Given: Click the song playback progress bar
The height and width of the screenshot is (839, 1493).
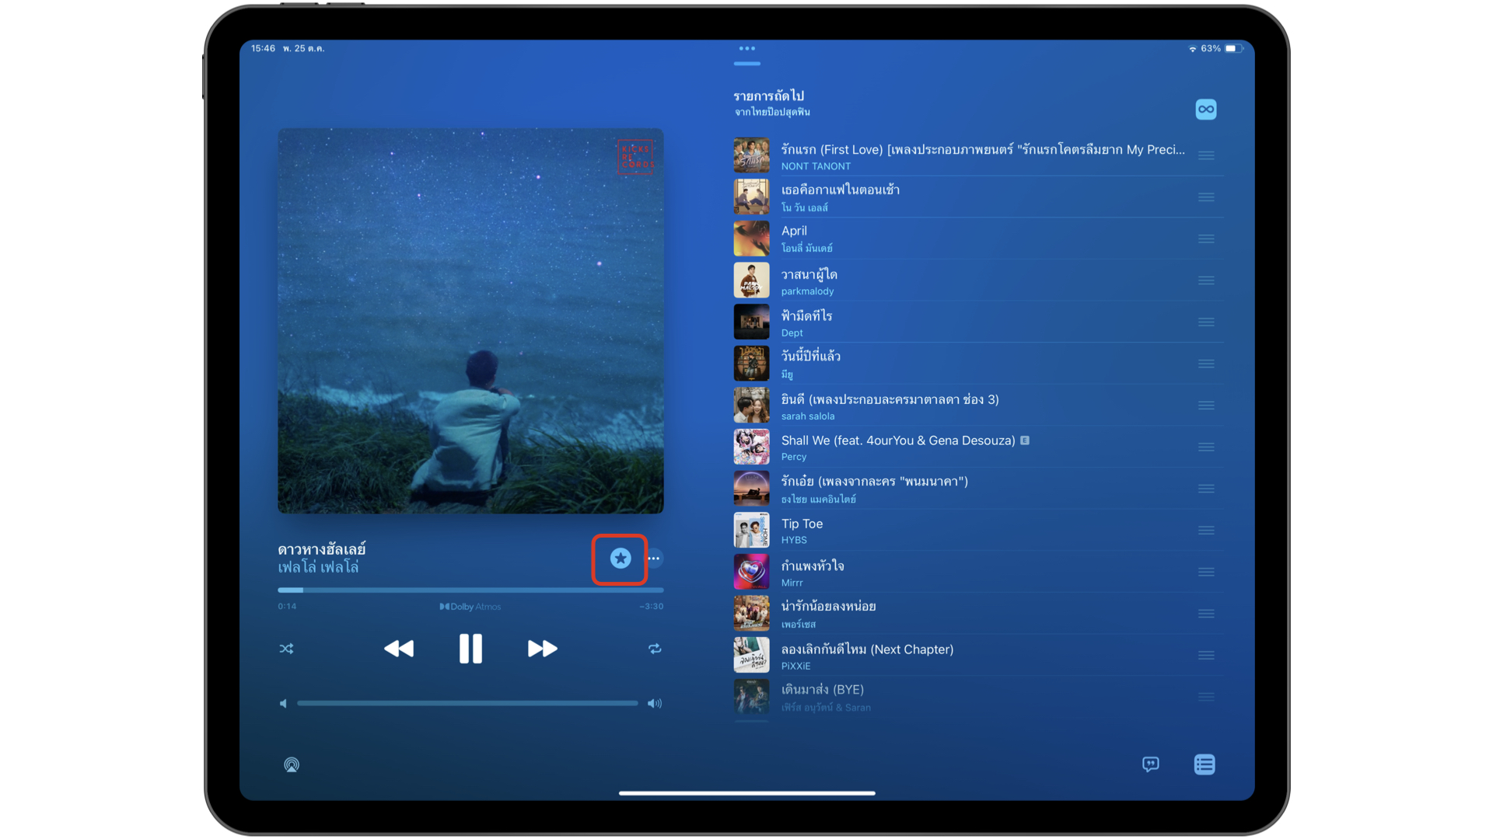Looking at the screenshot, I should [x=470, y=590].
